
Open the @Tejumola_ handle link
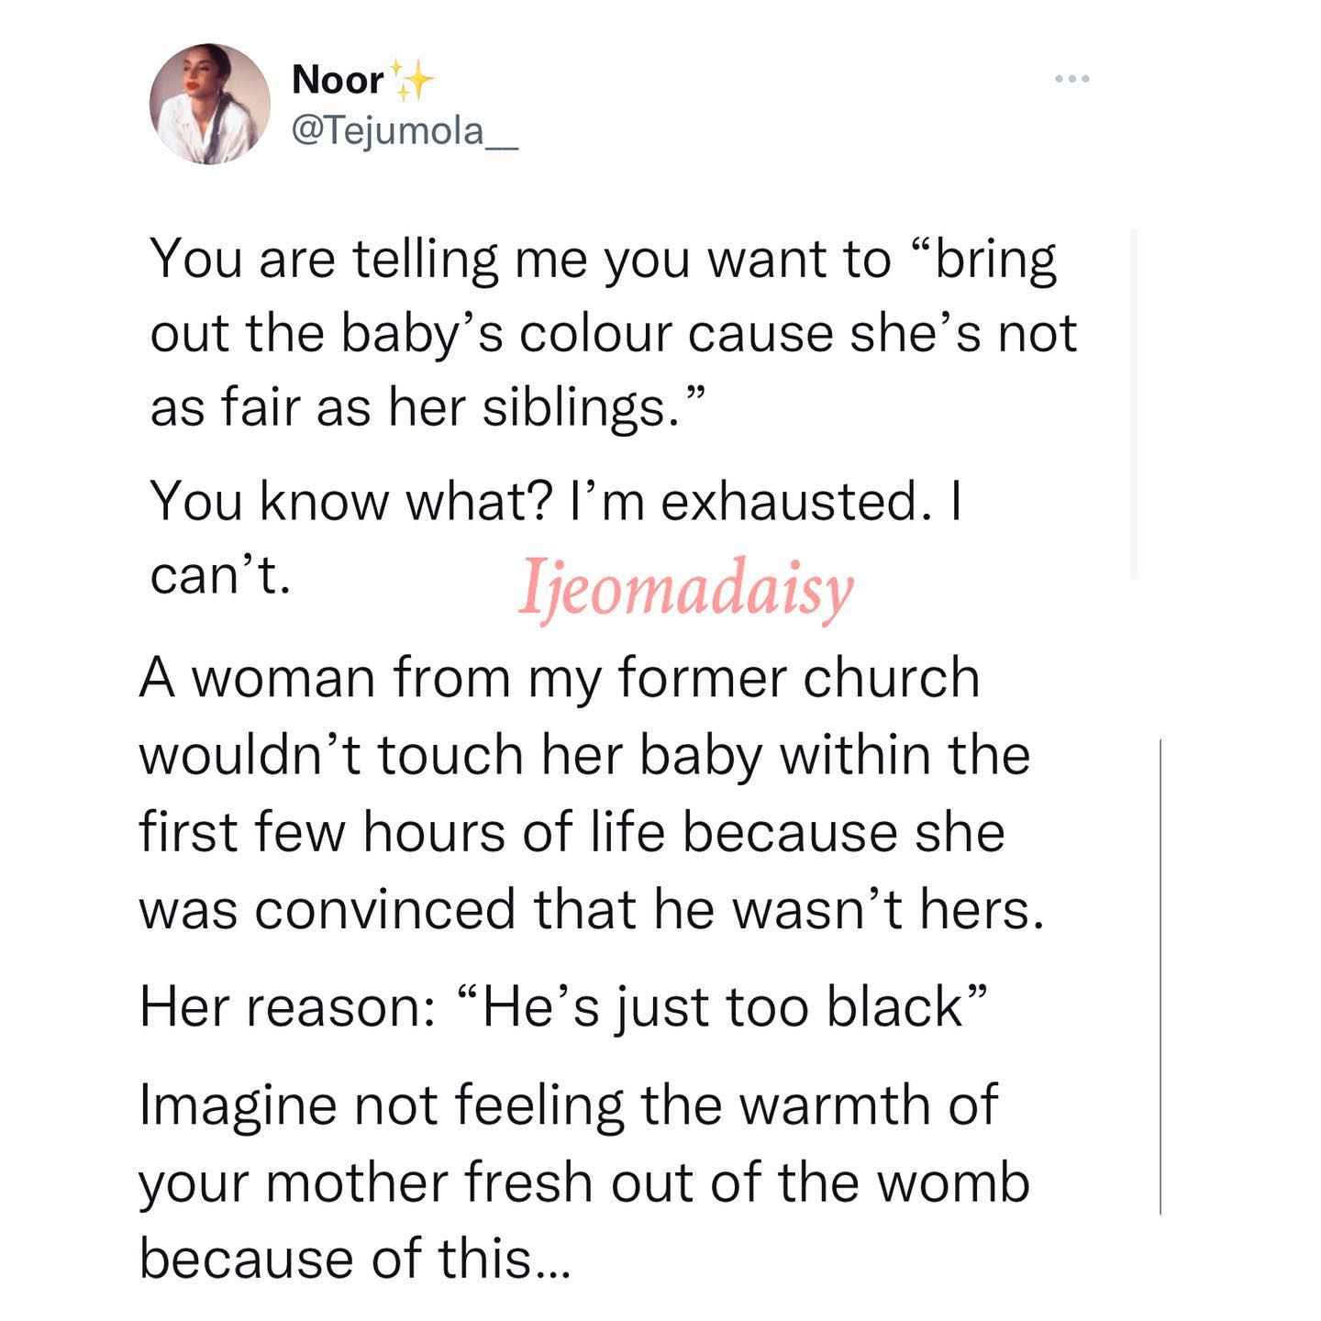pyautogui.click(x=405, y=131)
